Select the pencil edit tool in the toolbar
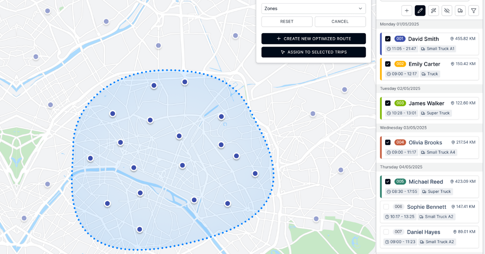Viewport: 485px width, 254px height. [x=420, y=11]
